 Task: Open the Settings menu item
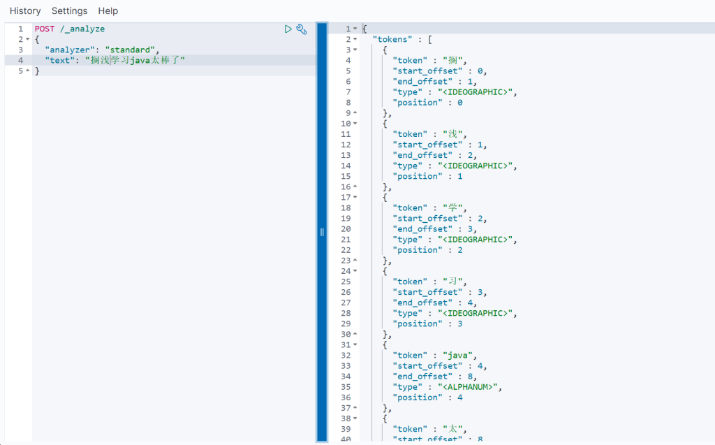coord(70,11)
